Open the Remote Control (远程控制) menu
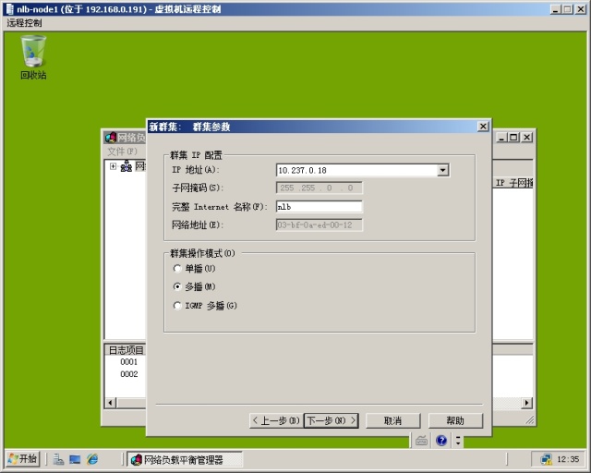Viewport: 591px width, 473px height. [x=25, y=22]
